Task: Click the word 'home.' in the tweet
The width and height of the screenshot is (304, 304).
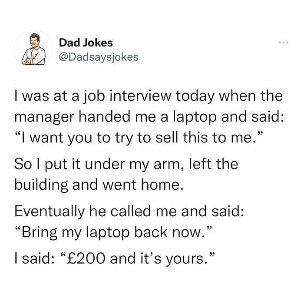Action: click(x=162, y=185)
